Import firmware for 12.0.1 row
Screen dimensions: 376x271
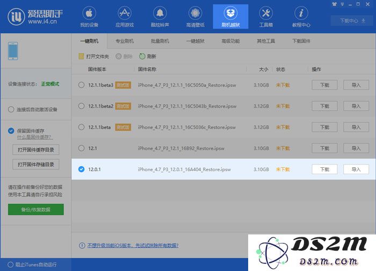point(356,169)
